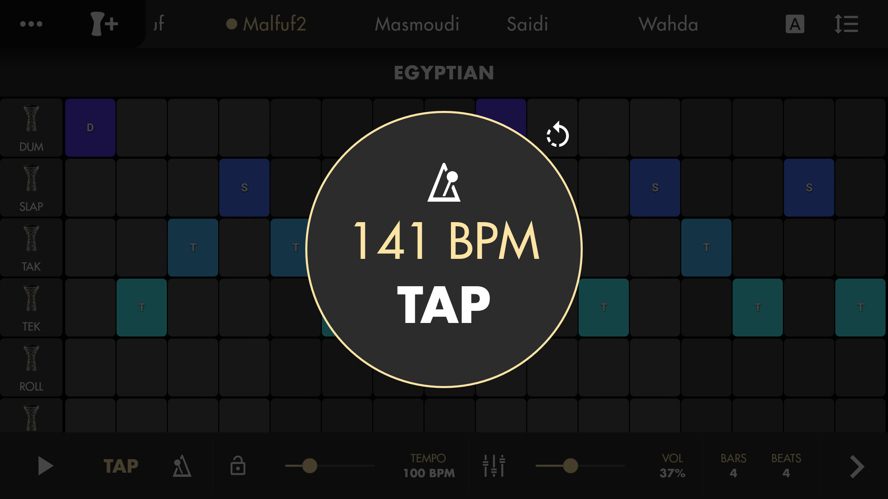Viewport: 888px width, 499px height.
Task: Click the reset tempo circular arrow
Action: coord(558,134)
